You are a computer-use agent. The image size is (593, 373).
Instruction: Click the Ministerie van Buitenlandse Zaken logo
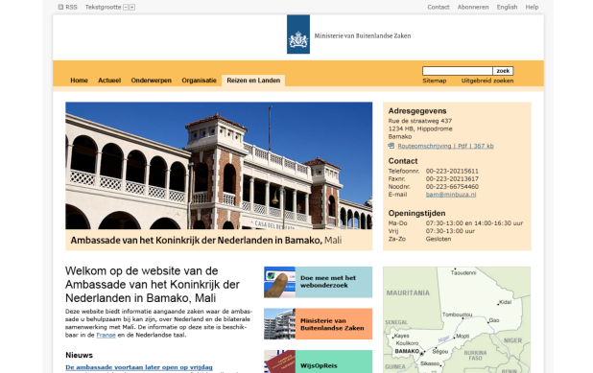(298, 35)
